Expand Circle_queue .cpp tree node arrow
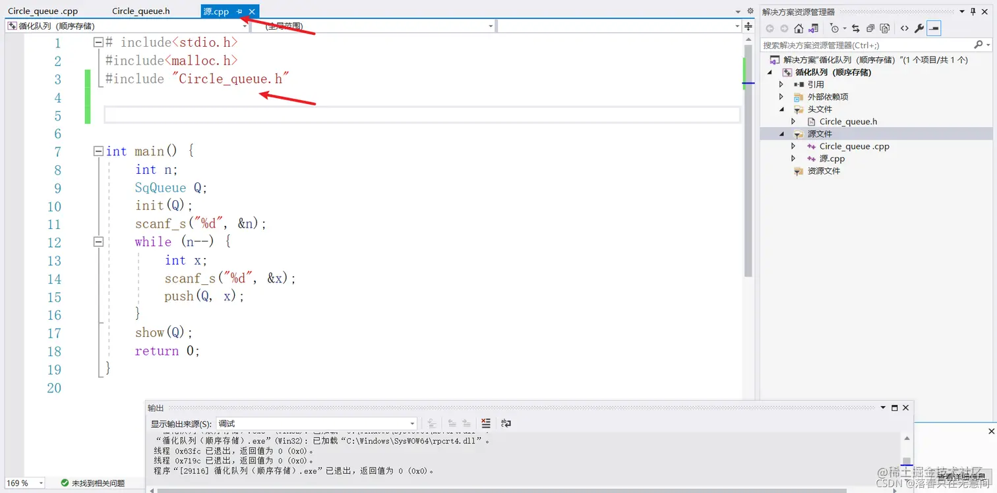Image resolution: width=997 pixels, height=493 pixels. click(794, 146)
